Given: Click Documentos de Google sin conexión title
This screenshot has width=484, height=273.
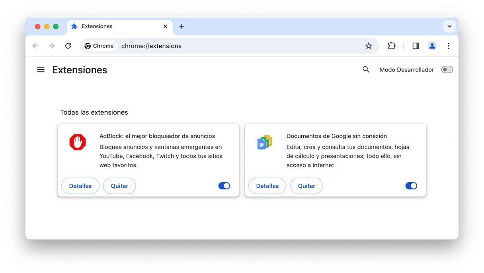Looking at the screenshot, I should click(337, 136).
